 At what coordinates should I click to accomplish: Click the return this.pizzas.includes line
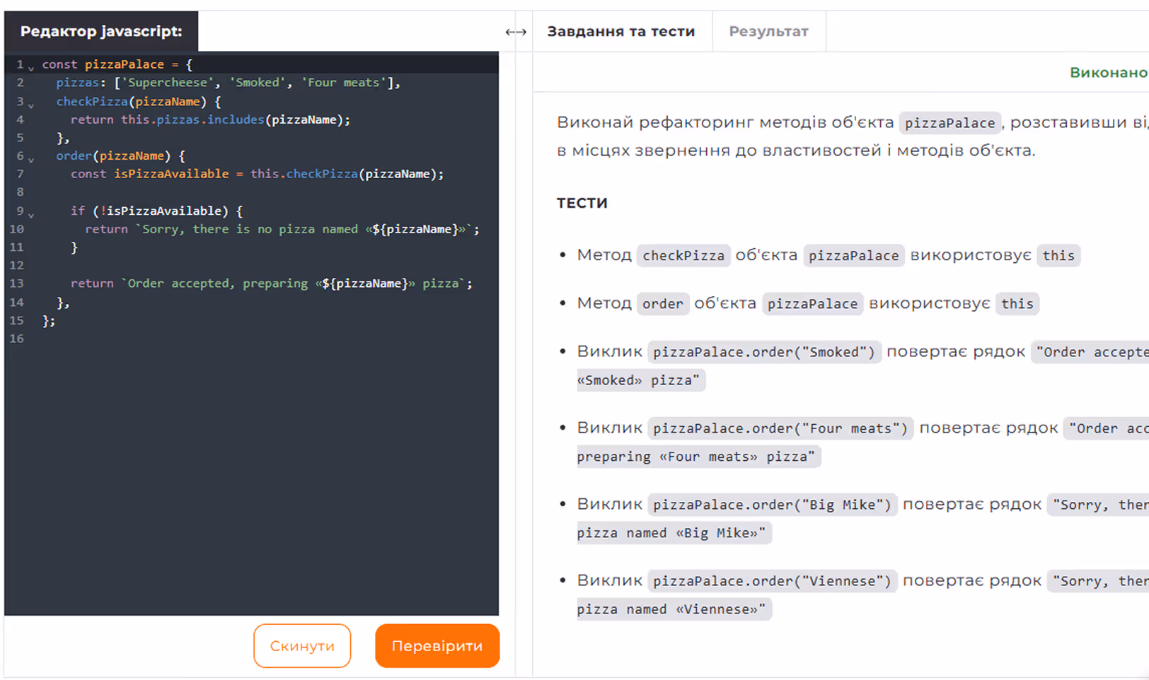(210, 119)
